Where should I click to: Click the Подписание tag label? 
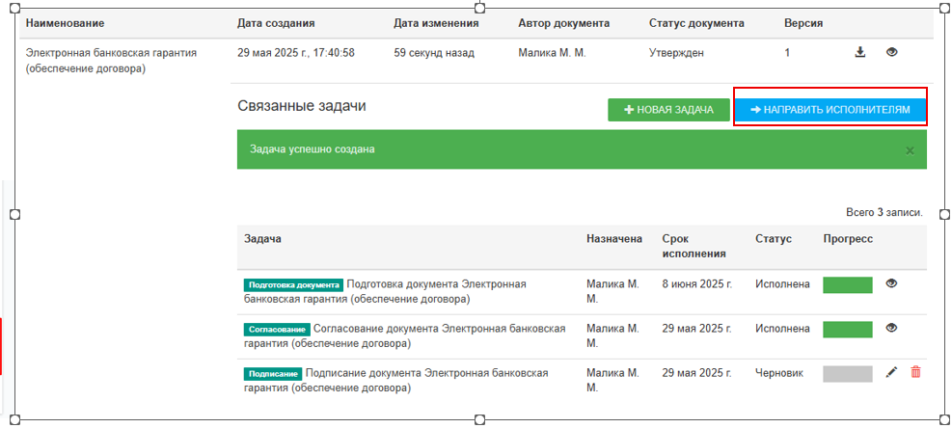273,374
